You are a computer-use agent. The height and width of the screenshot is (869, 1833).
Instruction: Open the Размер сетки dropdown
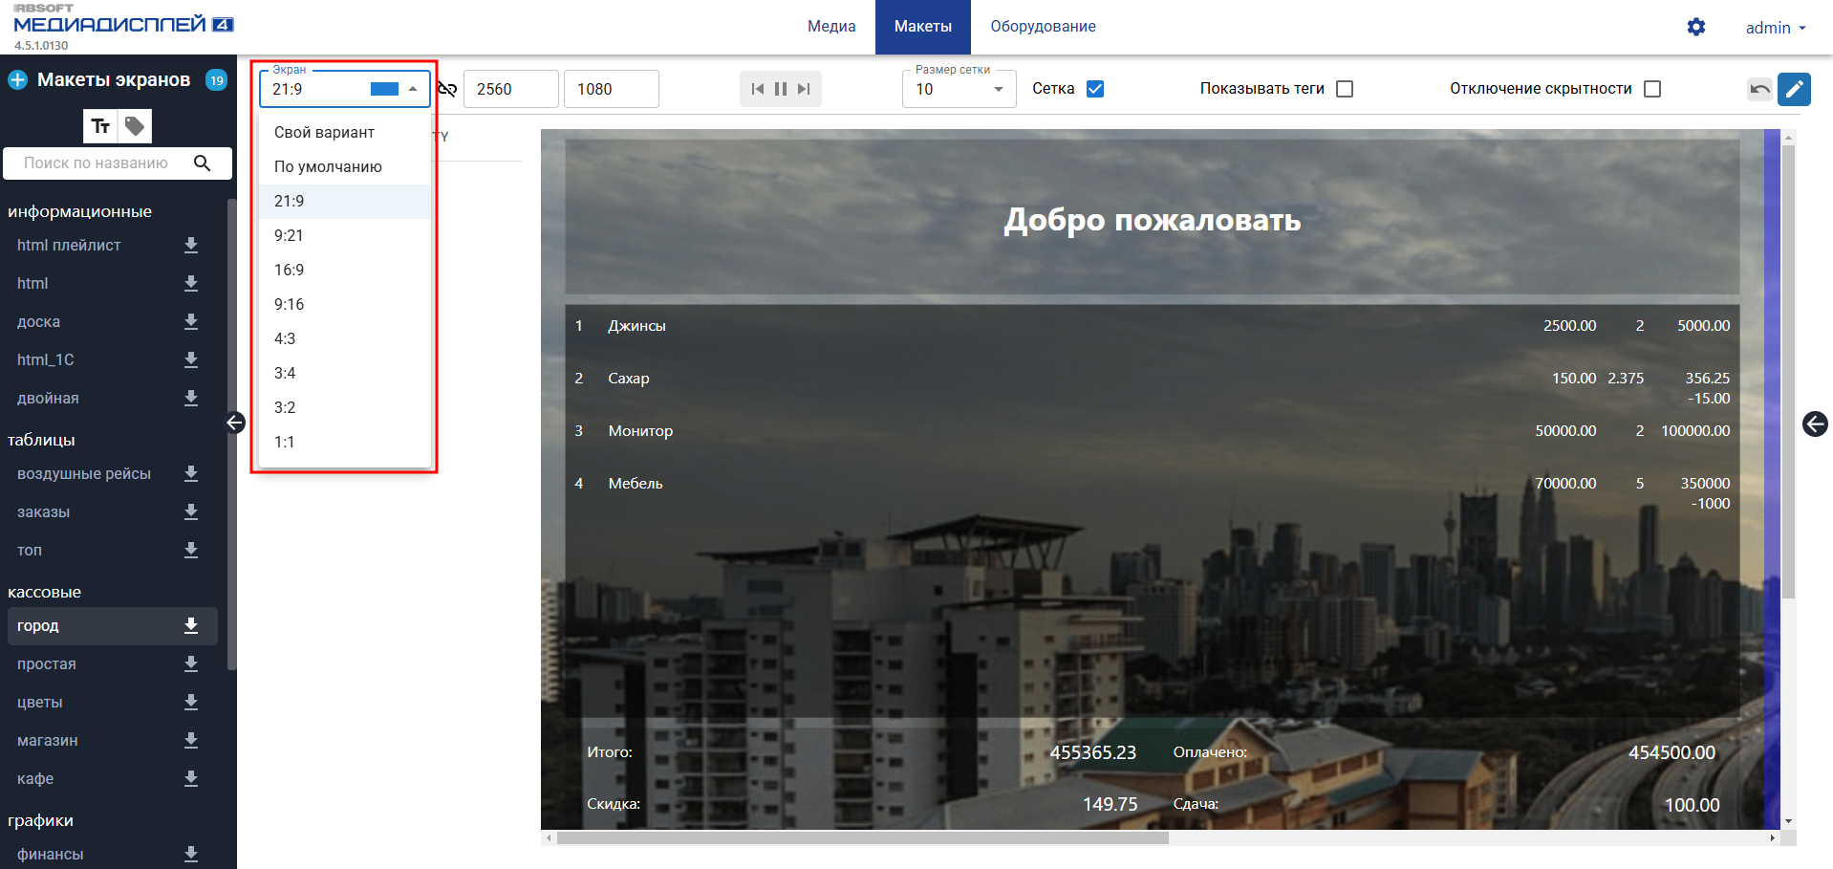coord(960,89)
